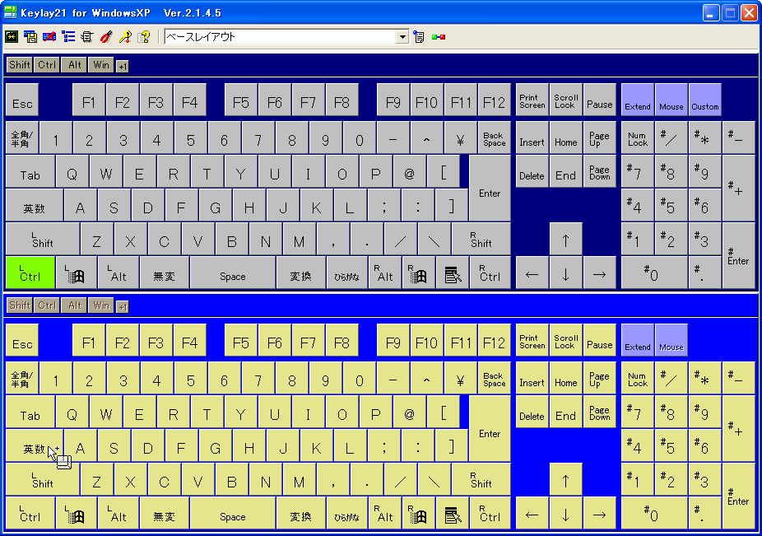Click right arrow key in upper keyboard

coord(599,273)
